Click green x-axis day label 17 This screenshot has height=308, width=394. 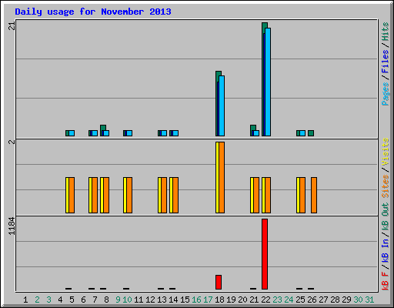pyautogui.click(x=208, y=300)
